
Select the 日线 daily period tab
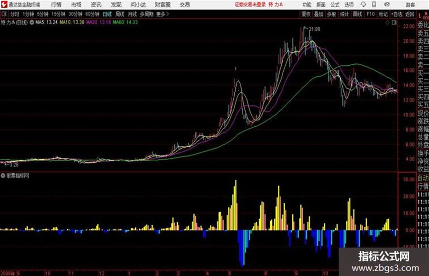pos(107,14)
